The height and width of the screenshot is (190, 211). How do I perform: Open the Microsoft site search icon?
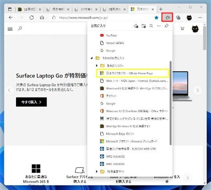[20, 28]
